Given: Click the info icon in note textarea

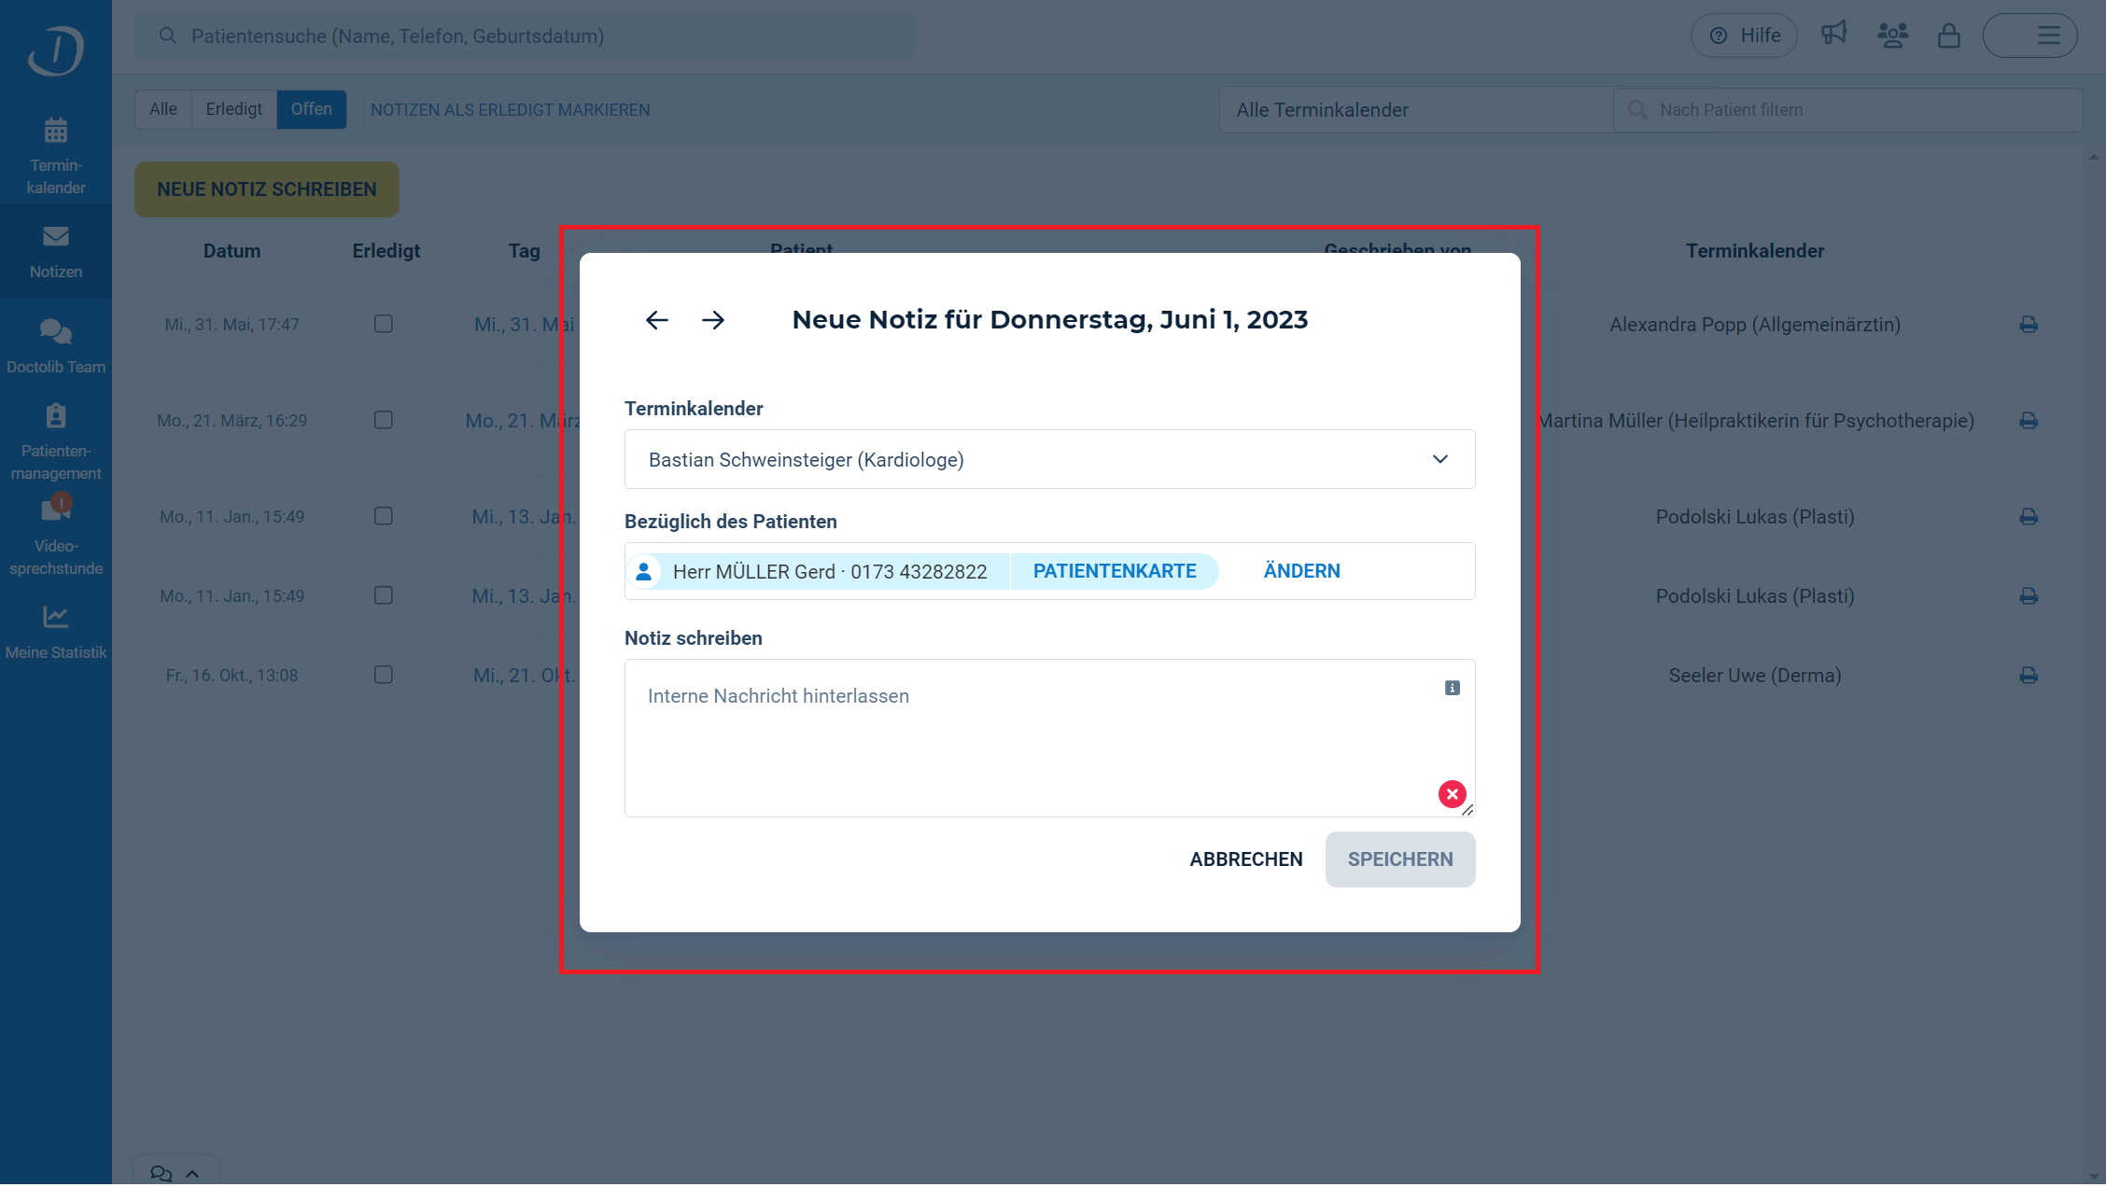Looking at the screenshot, I should click(x=1452, y=688).
